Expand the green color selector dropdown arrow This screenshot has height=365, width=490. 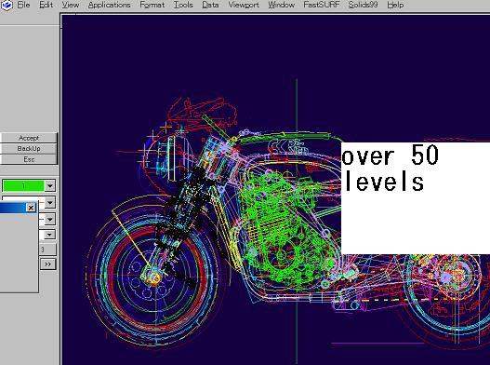tap(50, 186)
